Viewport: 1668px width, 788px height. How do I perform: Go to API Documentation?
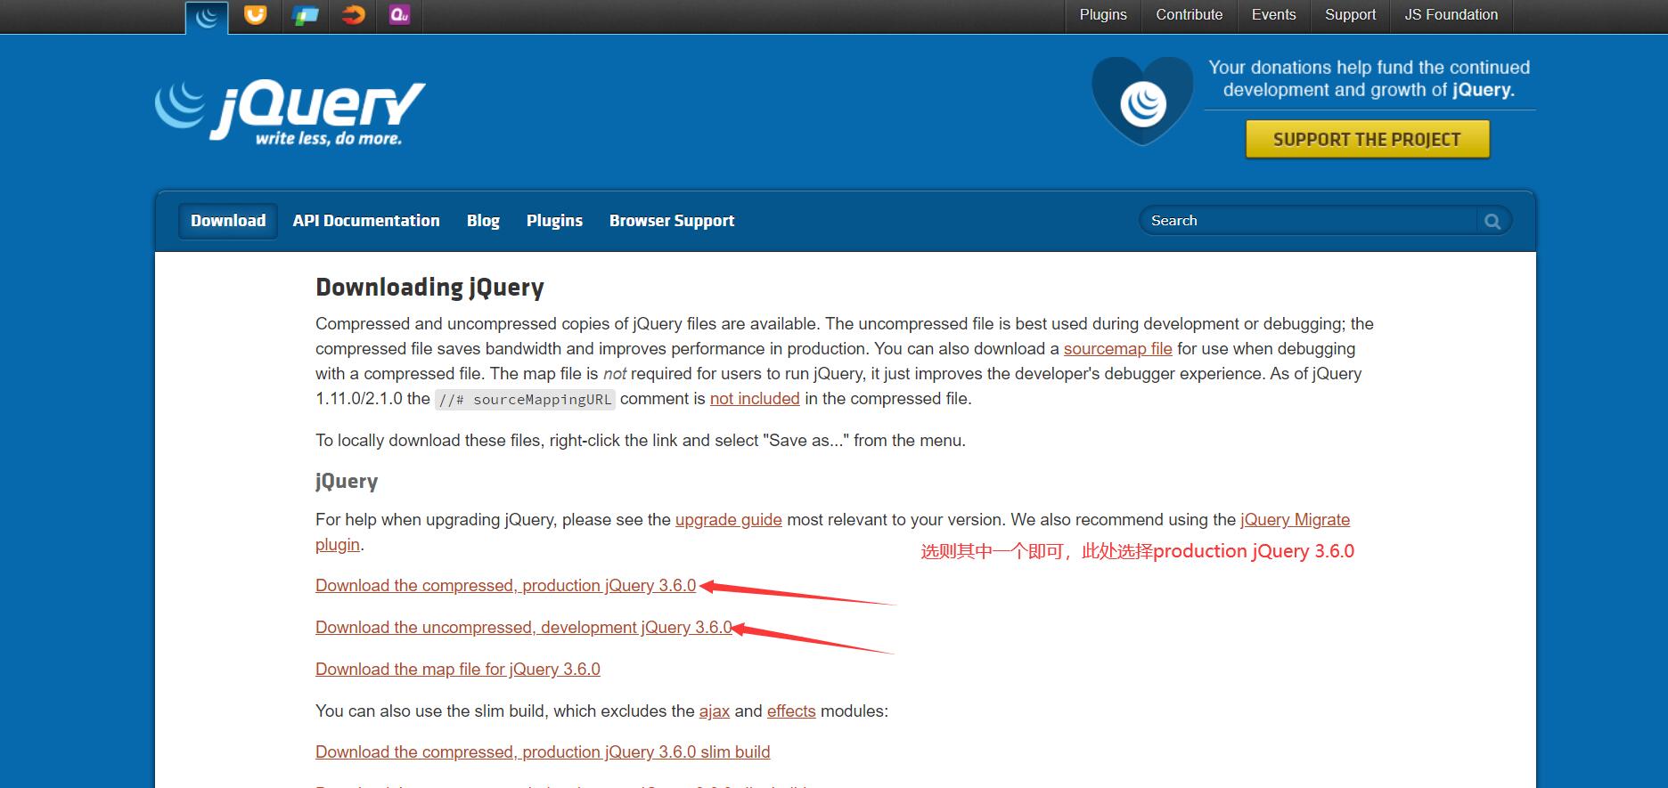(366, 221)
